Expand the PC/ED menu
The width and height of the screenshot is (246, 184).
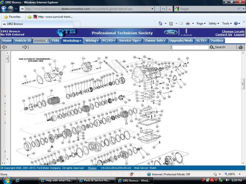click(109, 40)
